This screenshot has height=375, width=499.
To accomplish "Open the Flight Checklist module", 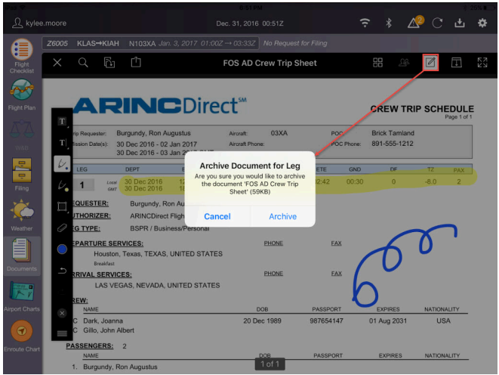I will (x=22, y=56).
